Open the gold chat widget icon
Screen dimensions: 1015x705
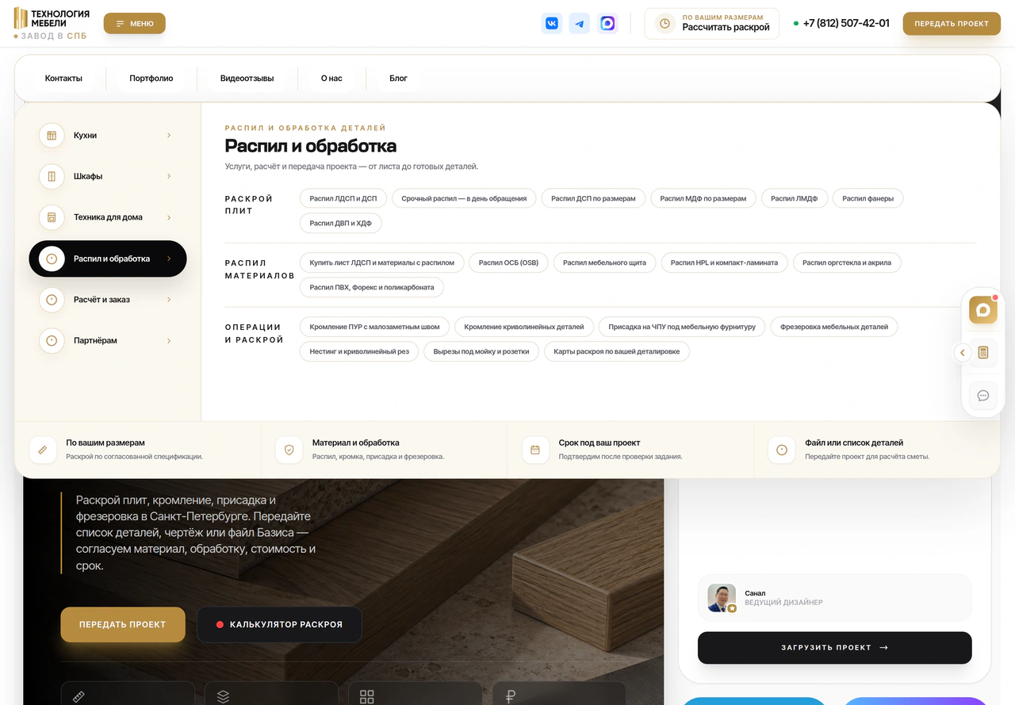[983, 309]
